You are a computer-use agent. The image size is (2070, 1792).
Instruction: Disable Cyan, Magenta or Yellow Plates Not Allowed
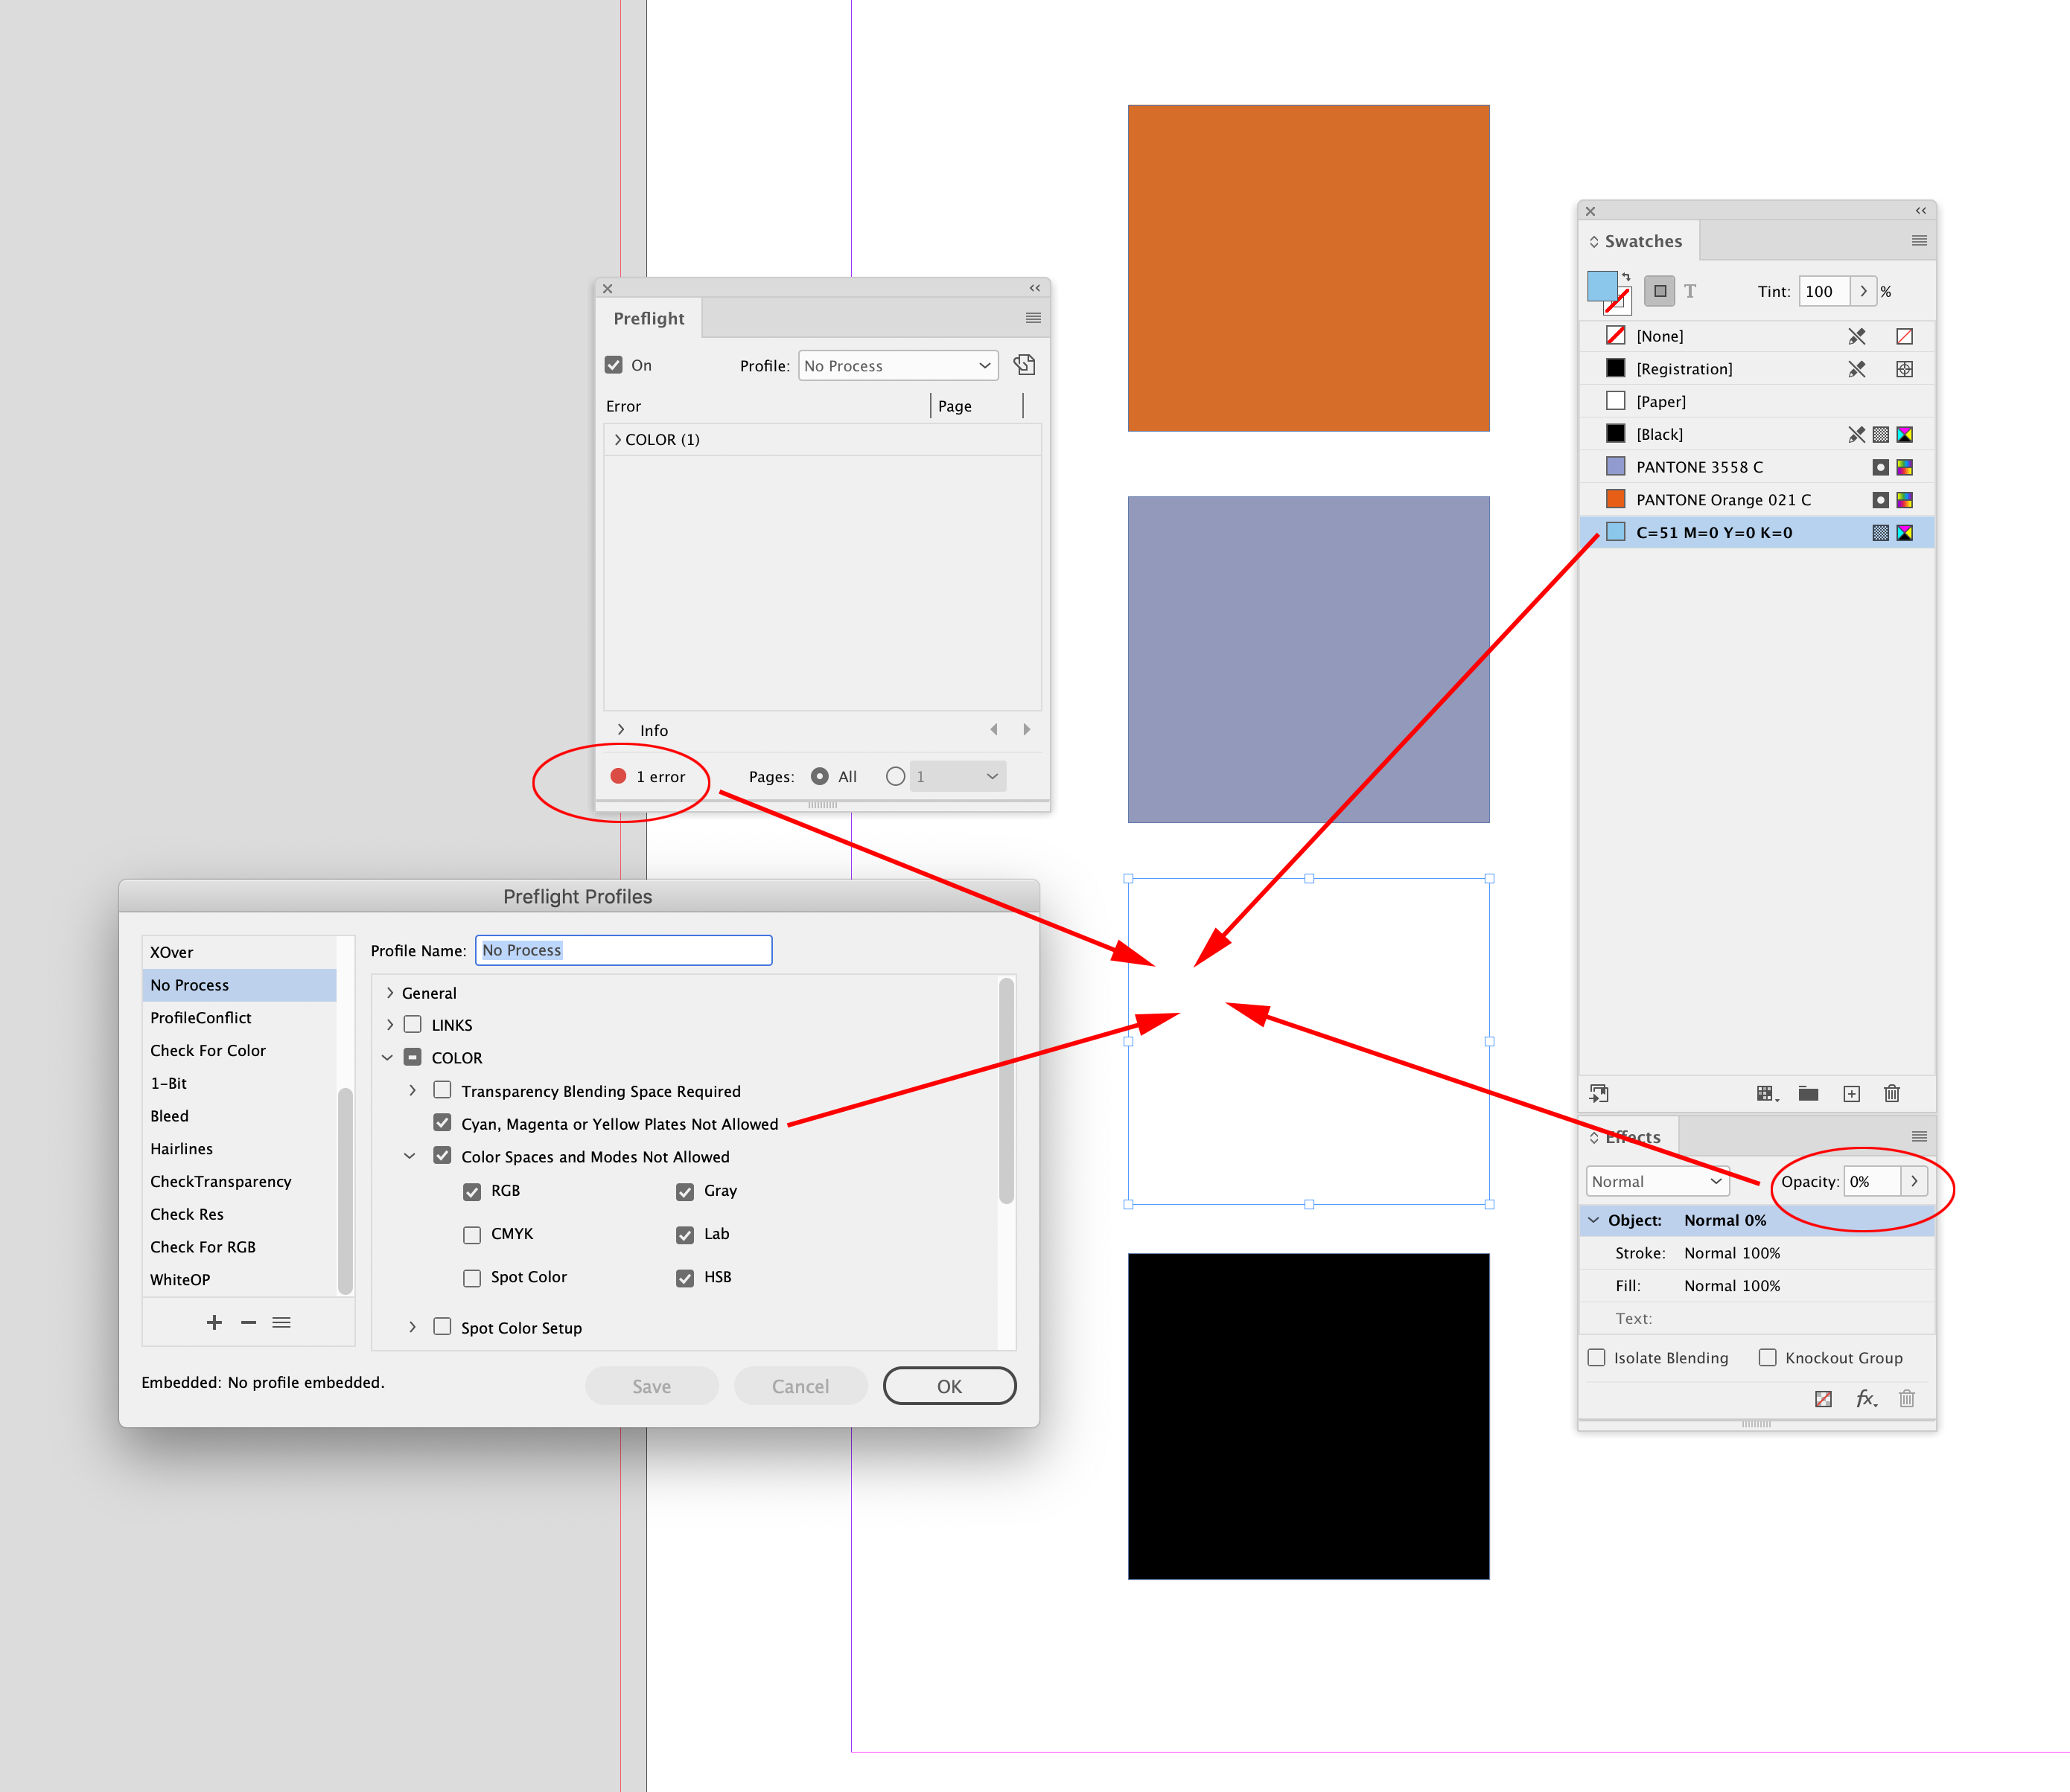[443, 1122]
